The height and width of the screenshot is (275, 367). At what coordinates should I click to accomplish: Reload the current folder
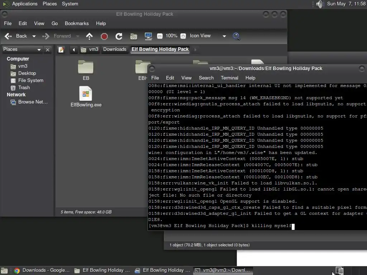click(119, 36)
